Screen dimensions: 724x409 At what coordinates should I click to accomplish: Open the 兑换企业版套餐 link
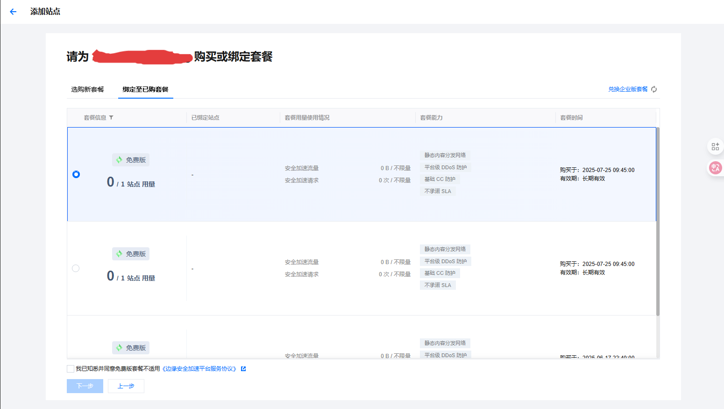tap(628, 89)
